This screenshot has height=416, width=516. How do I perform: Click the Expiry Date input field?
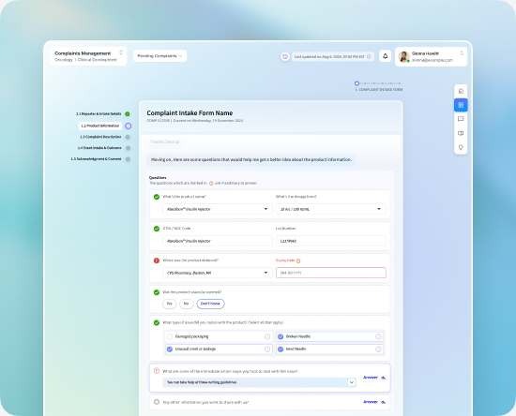[331, 273]
